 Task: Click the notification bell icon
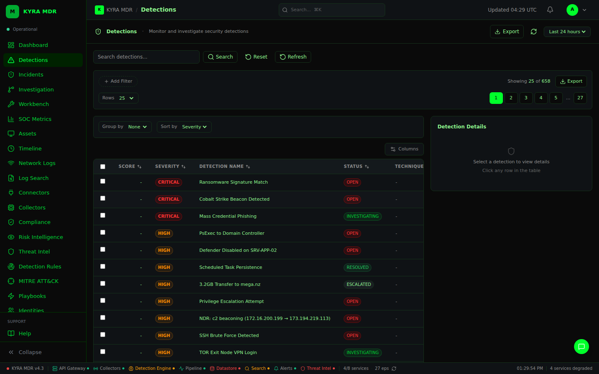(549, 10)
